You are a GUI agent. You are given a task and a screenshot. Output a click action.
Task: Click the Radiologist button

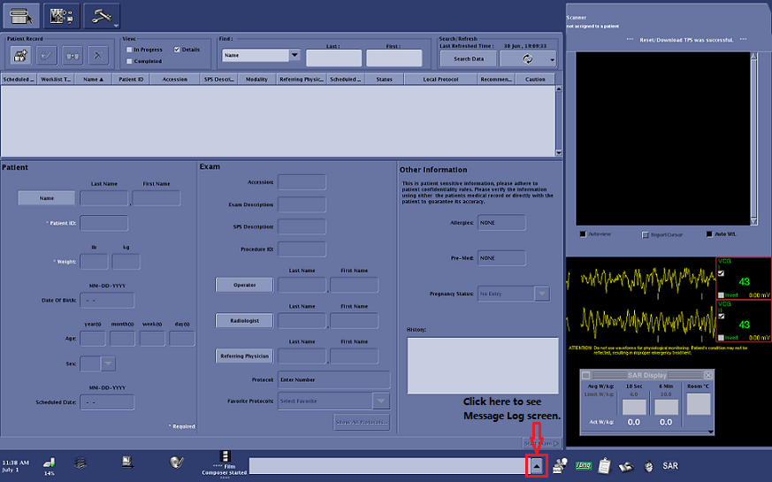(243, 320)
